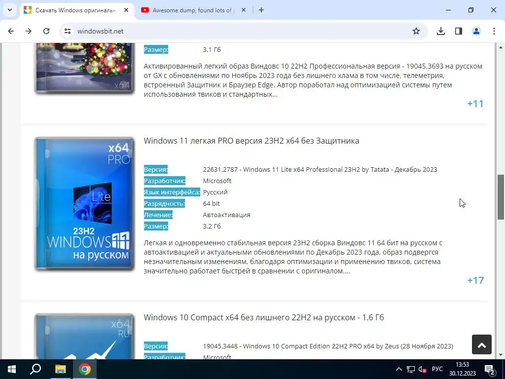Image resolution: width=505 pixels, height=379 pixels.
Task: Click the 3.1 Гб size value
Action: tap(212, 50)
